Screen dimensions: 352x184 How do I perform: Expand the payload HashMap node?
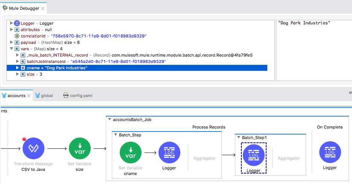tap(11, 42)
